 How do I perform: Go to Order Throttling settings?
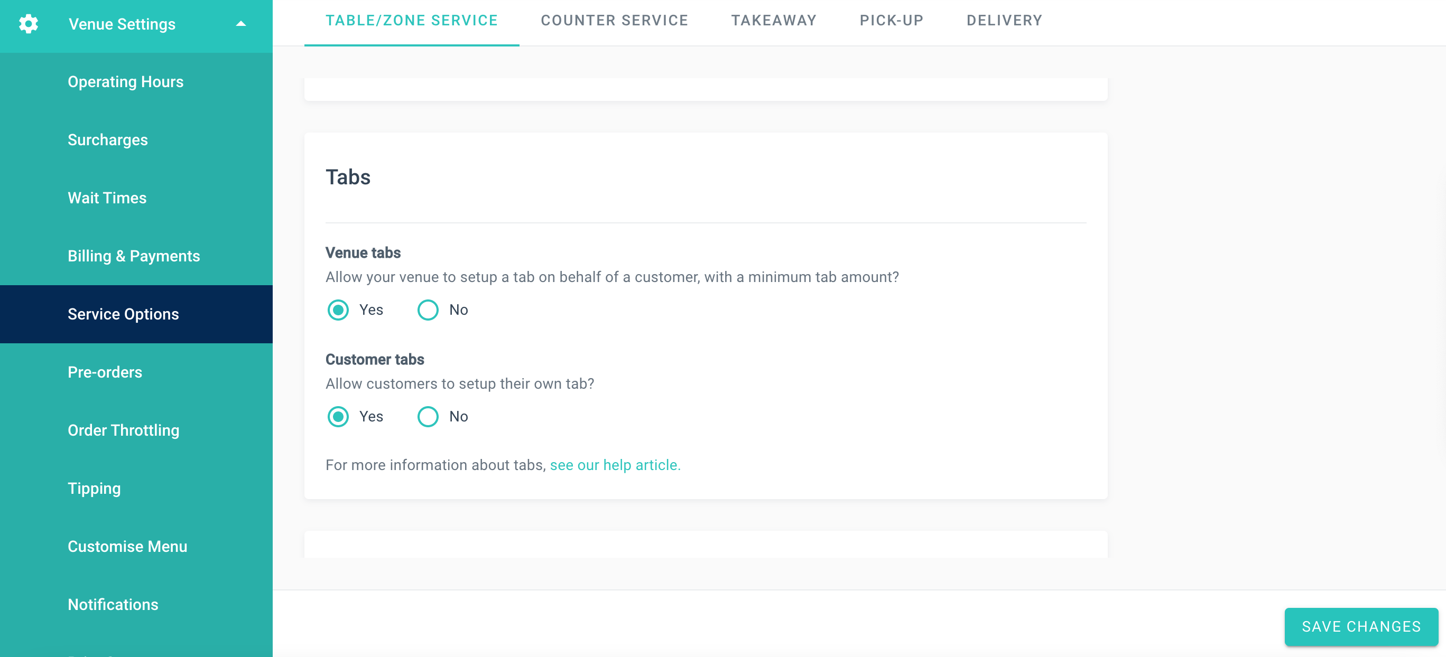point(124,430)
